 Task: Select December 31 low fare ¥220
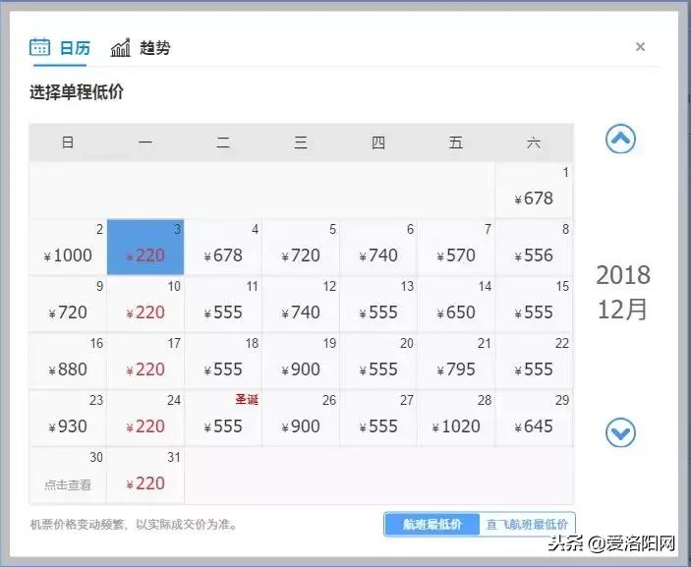tap(145, 475)
